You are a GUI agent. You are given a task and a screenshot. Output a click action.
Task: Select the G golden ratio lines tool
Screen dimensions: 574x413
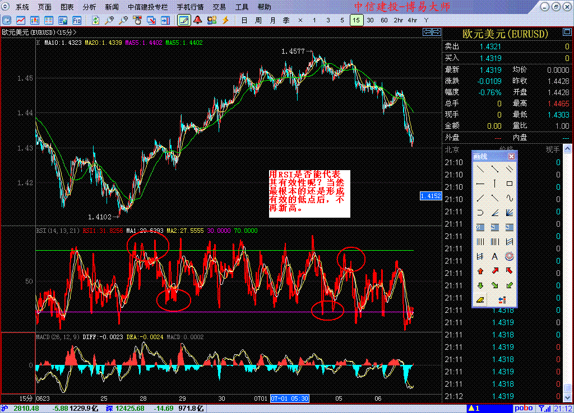click(x=480, y=227)
